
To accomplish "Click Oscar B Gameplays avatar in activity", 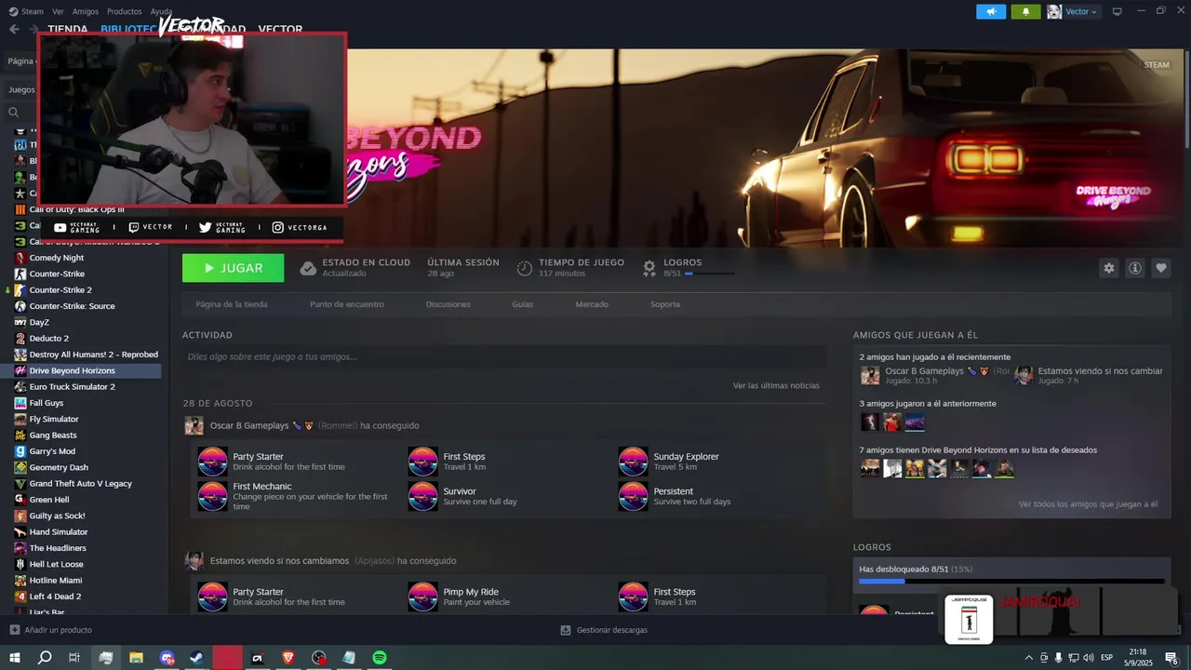I will click(194, 425).
